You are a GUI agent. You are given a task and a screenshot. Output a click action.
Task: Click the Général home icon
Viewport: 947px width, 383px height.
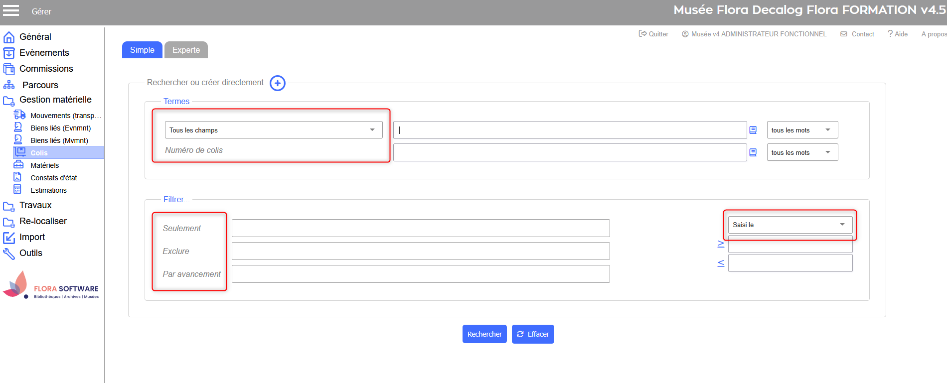tap(9, 37)
